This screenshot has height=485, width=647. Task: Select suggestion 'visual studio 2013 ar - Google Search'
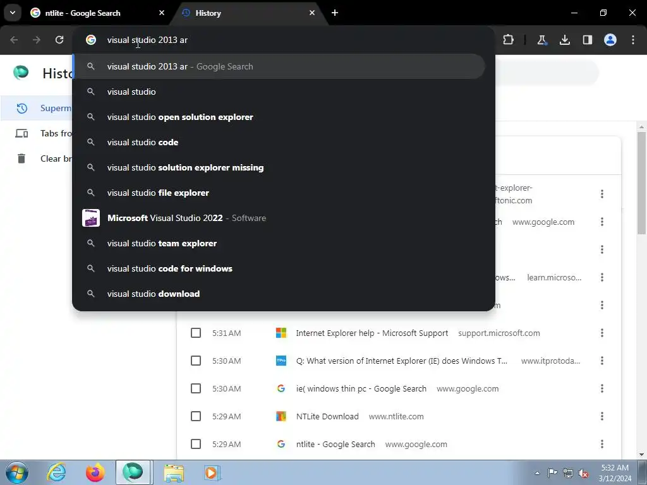click(x=279, y=66)
